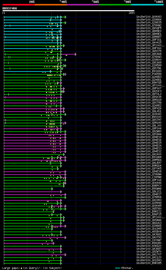Open the UniRef100_Q9M1G9 hit
This screenshot has width=166, height=270.
point(149,100)
